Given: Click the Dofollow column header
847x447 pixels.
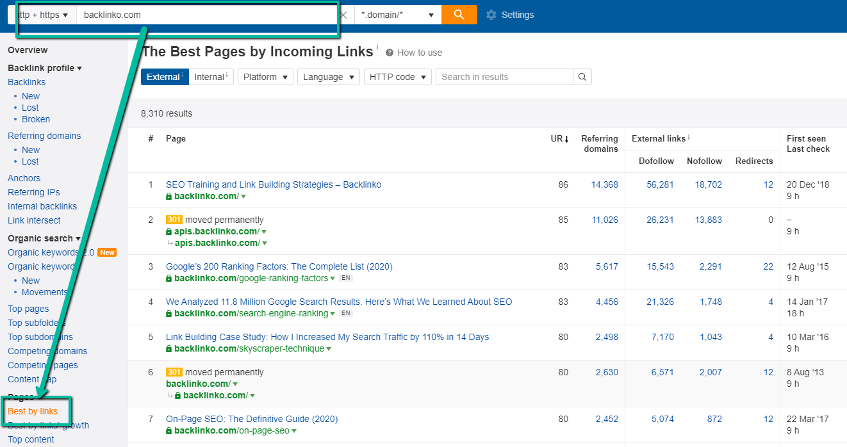Looking at the screenshot, I should 656,161.
